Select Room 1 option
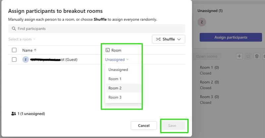The image size is (265, 138). point(115,79)
